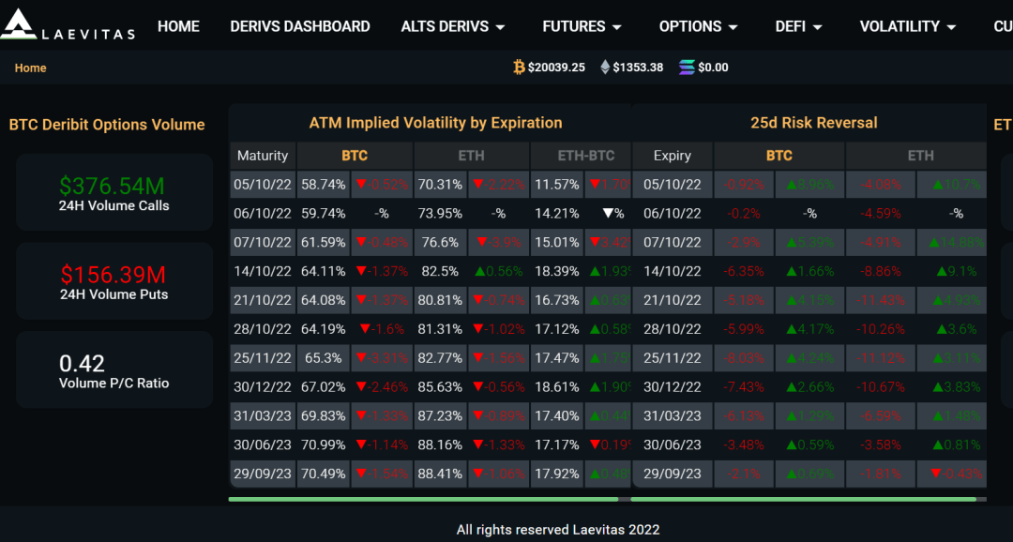Screen dimensions: 1013x542
Task: Click 30/06/23 in the Expiry column
Action: tap(672, 444)
